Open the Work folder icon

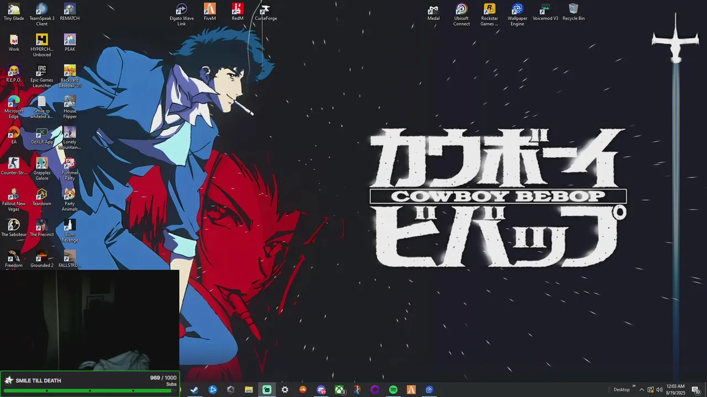coord(14,43)
